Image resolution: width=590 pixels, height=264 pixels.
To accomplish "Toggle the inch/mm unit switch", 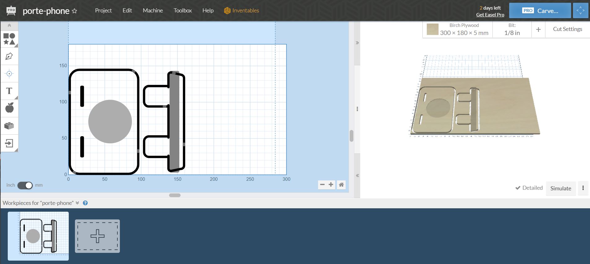I will (x=25, y=185).
